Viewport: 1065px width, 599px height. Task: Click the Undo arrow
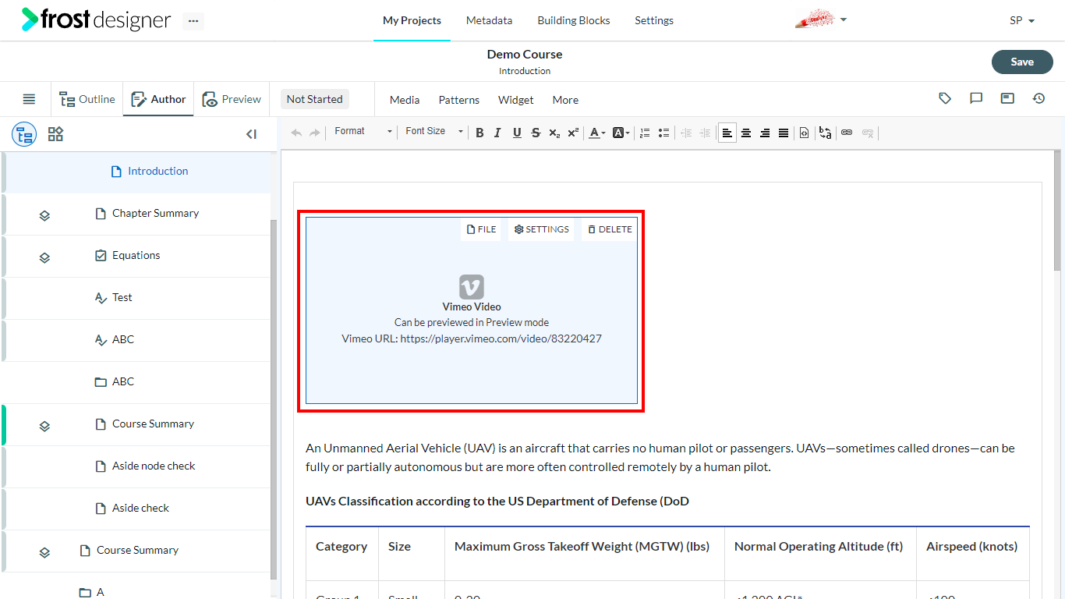tap(296, 133)
